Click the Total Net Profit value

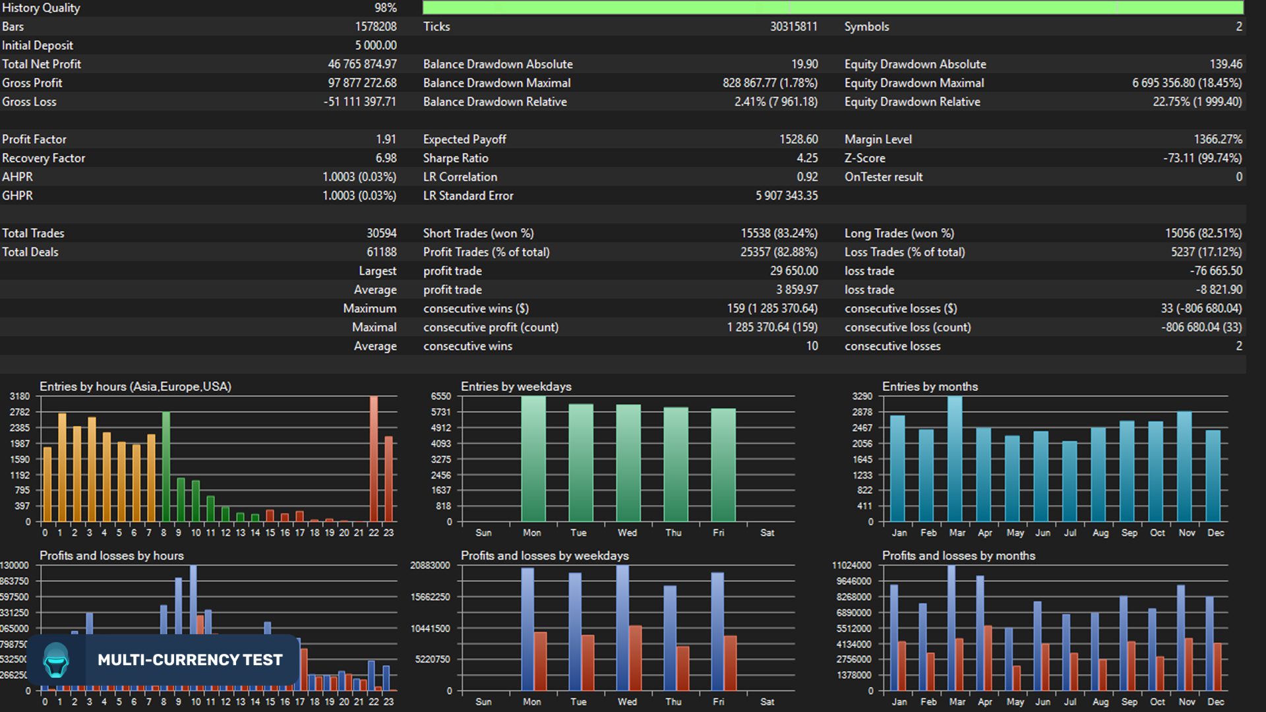tap(363, 64)
